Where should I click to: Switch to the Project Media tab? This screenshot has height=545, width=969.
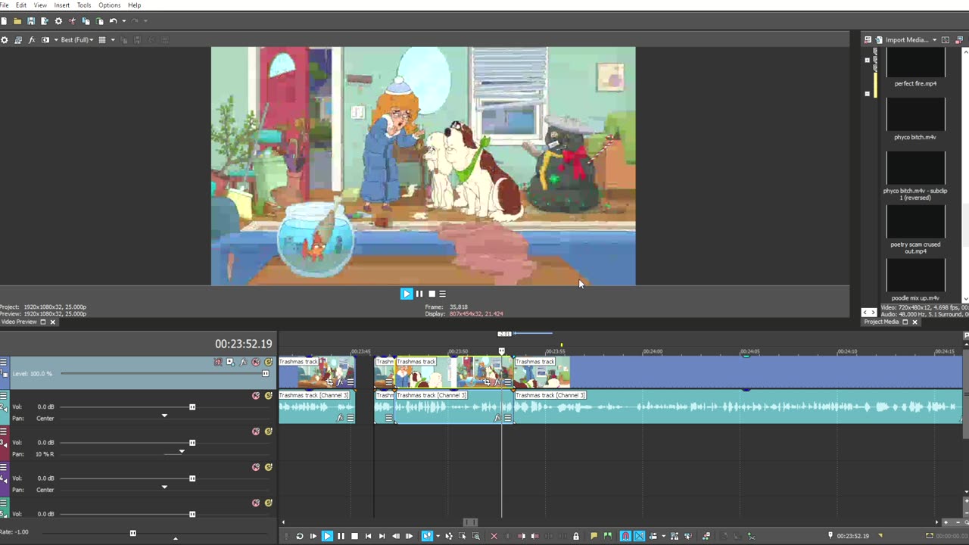click(881, 322)
